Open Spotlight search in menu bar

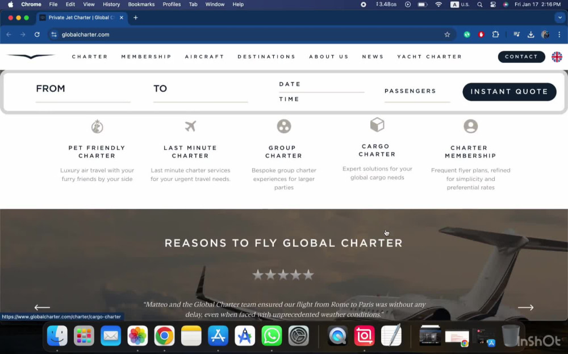479,5
